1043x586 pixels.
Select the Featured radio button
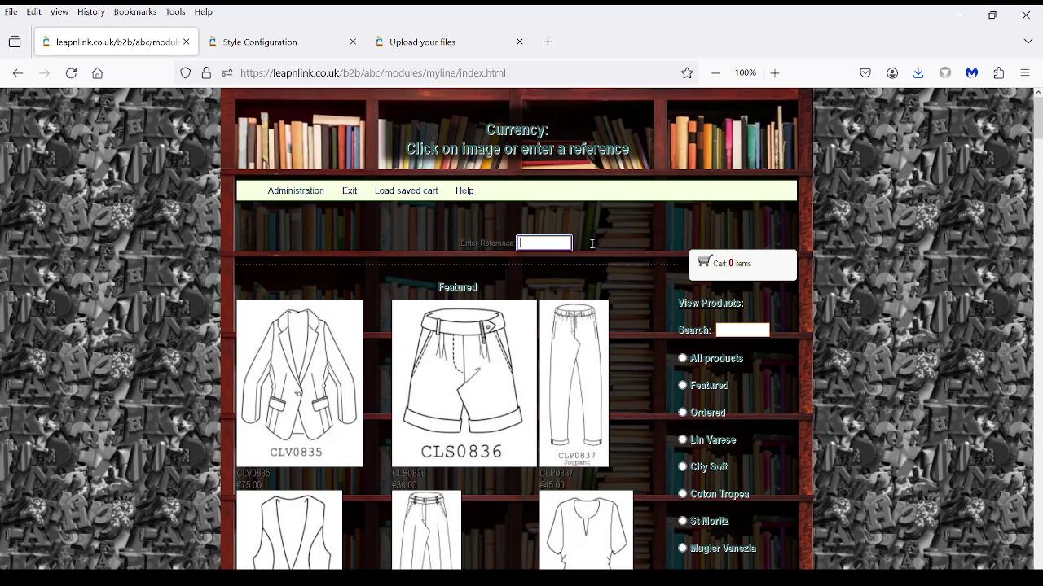683,385
